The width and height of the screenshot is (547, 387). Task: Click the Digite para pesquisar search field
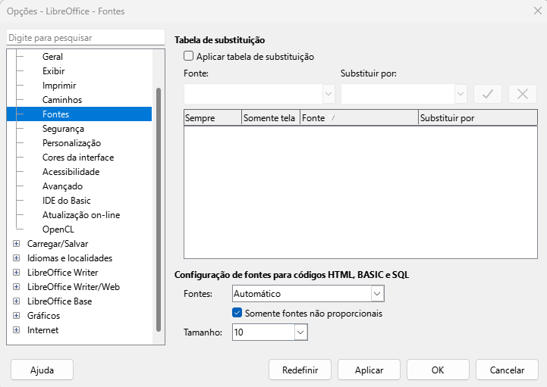point(86,38)
